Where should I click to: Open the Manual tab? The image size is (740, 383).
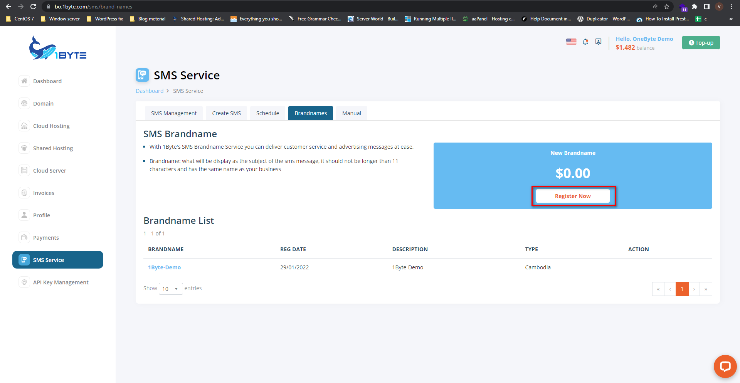pyautogui.click(x=351, y=113)
